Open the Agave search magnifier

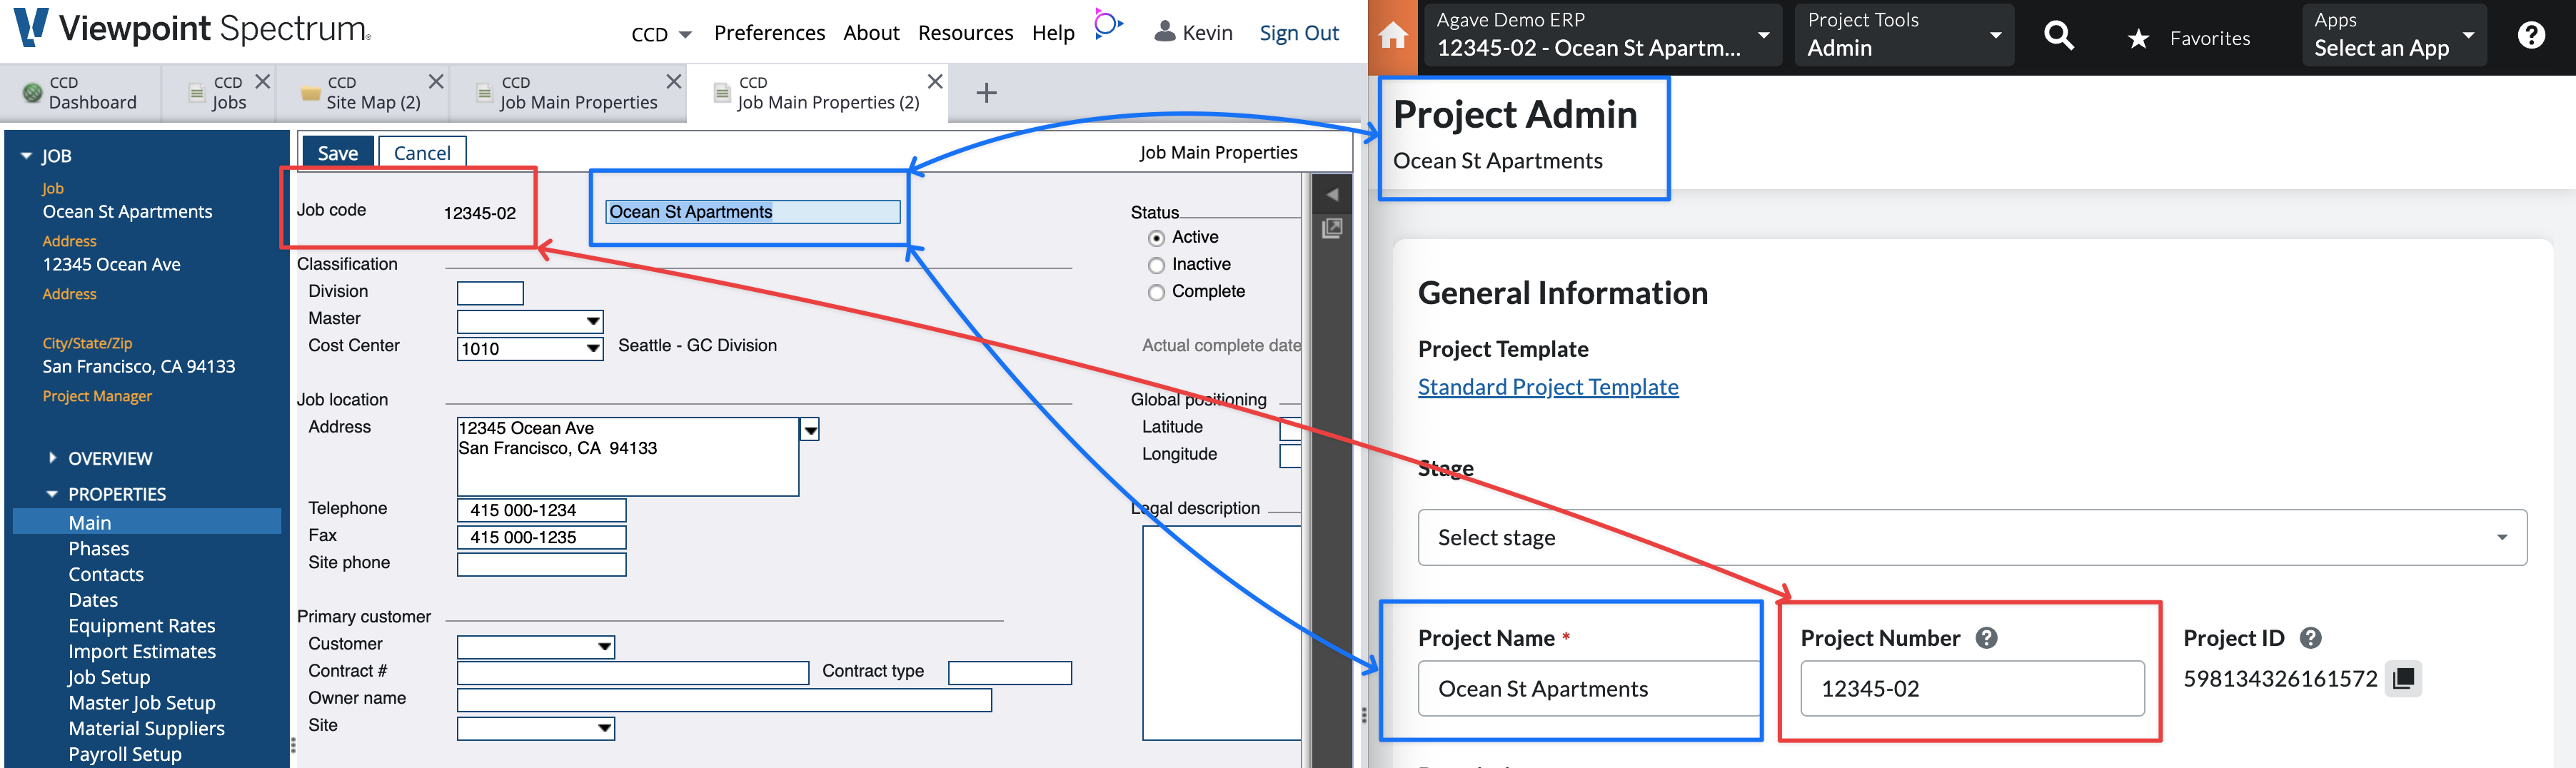[x=2058, y=37]
